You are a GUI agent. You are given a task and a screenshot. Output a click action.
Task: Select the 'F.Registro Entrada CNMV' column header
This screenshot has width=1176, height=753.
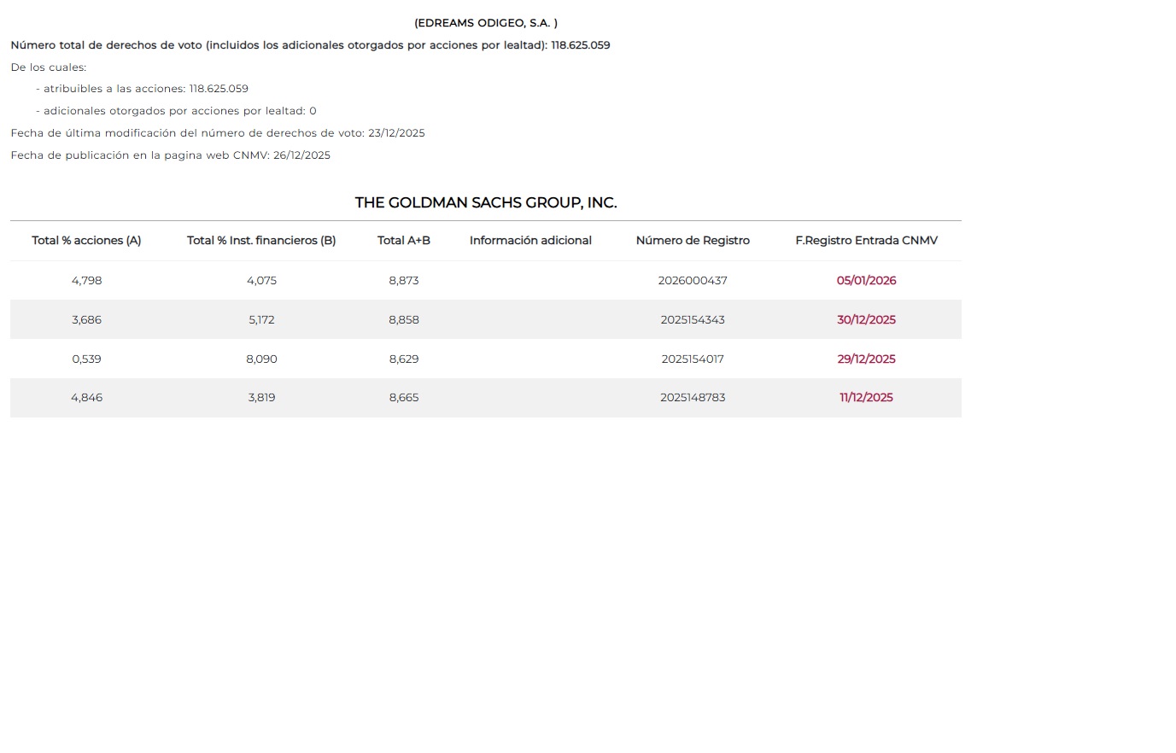(x=866, y=241)
